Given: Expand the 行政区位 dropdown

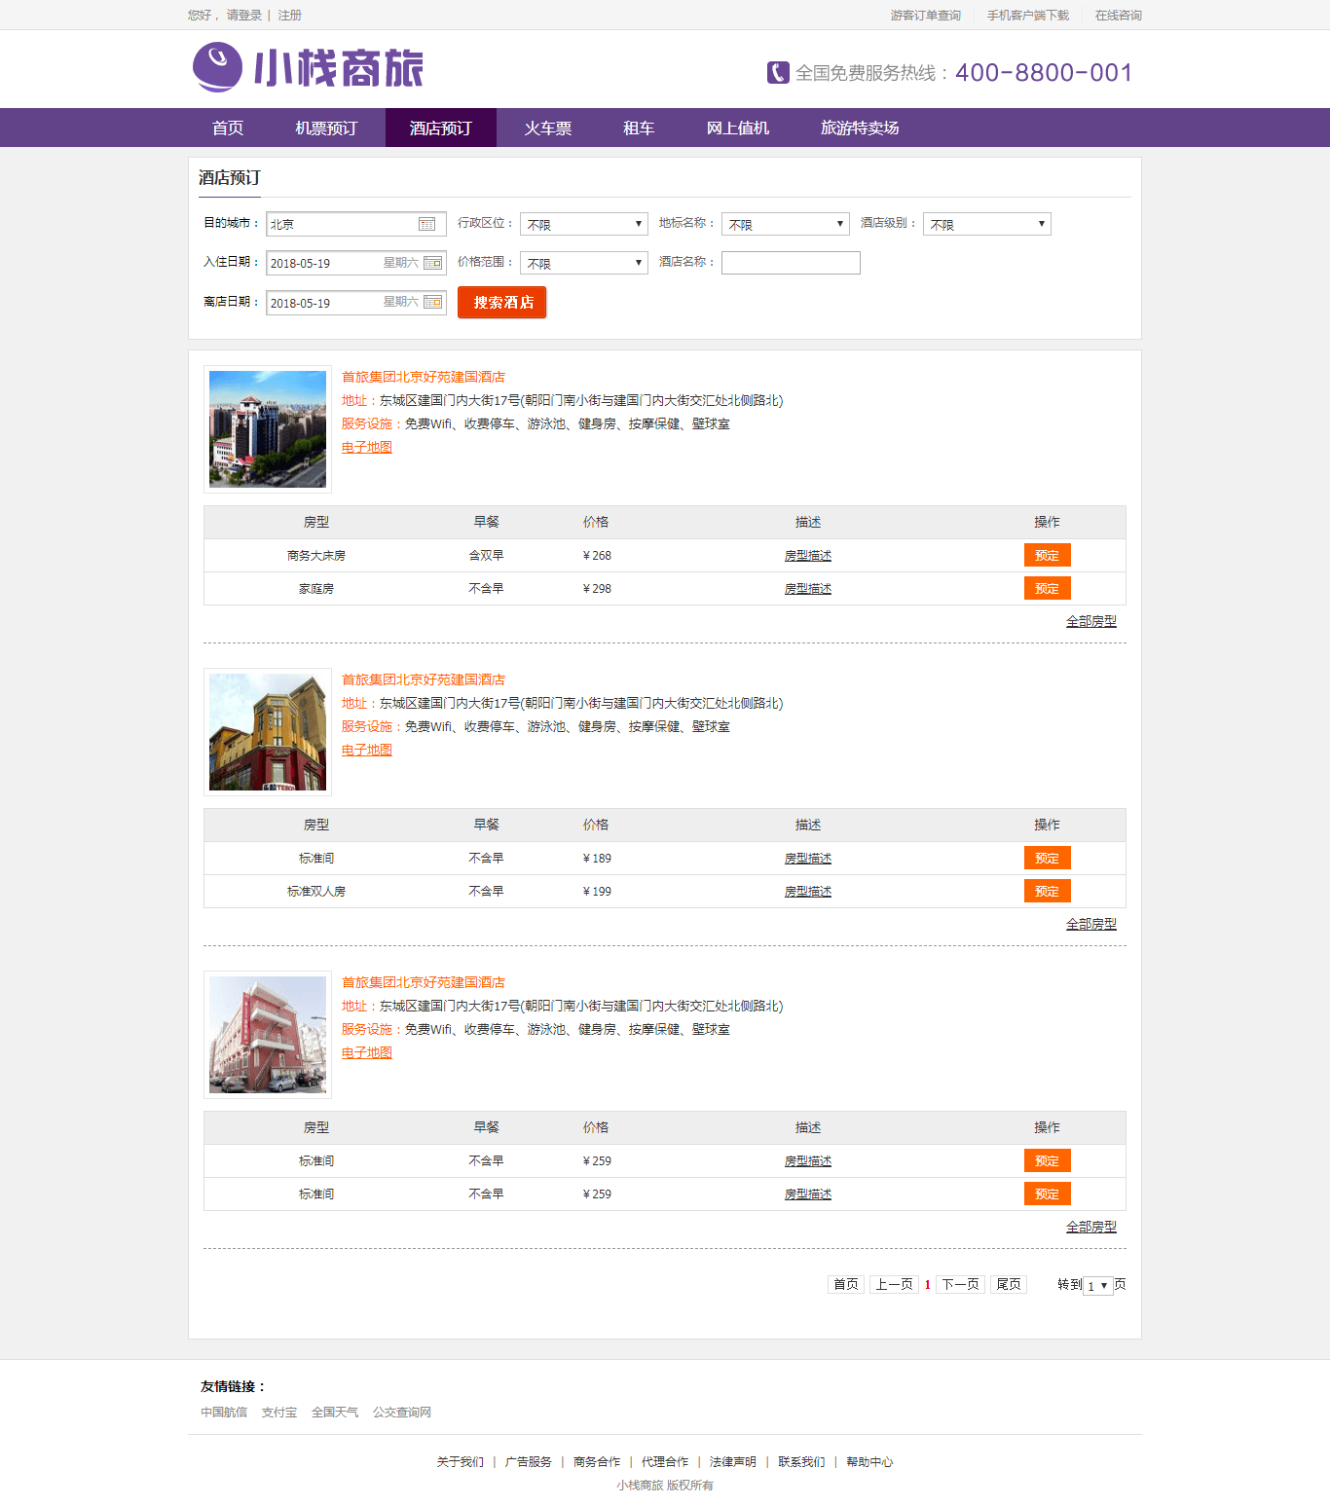Looking at the screenshot, I should tap(583, 224).
